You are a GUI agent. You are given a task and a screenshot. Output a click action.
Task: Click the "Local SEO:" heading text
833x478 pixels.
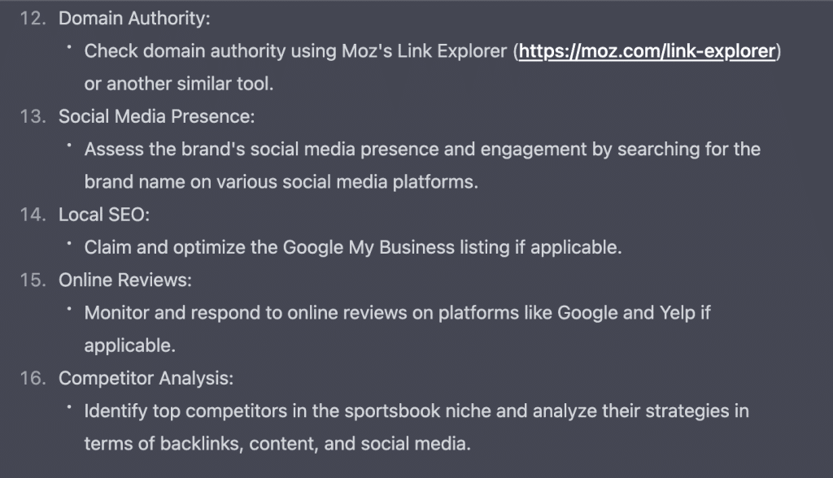pos(104,215)
